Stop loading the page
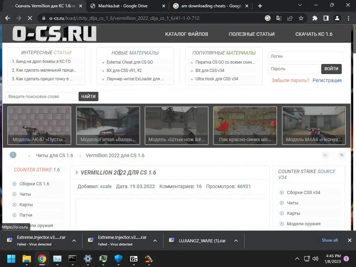 tap(30, 18)
